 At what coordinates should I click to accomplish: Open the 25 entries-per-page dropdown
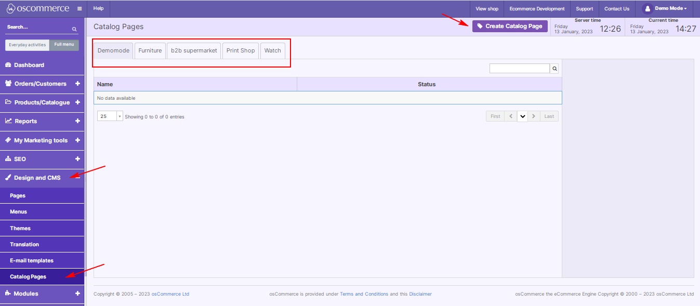110,116
